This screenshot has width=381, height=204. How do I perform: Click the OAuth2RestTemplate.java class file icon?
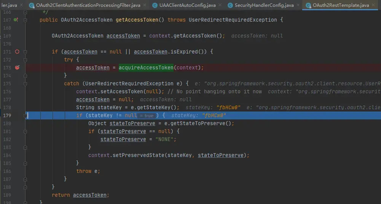pos(308,5)
